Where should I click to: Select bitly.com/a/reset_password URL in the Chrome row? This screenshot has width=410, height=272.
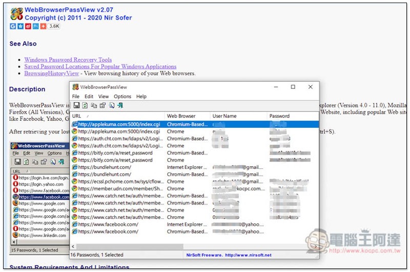[115, 160]
